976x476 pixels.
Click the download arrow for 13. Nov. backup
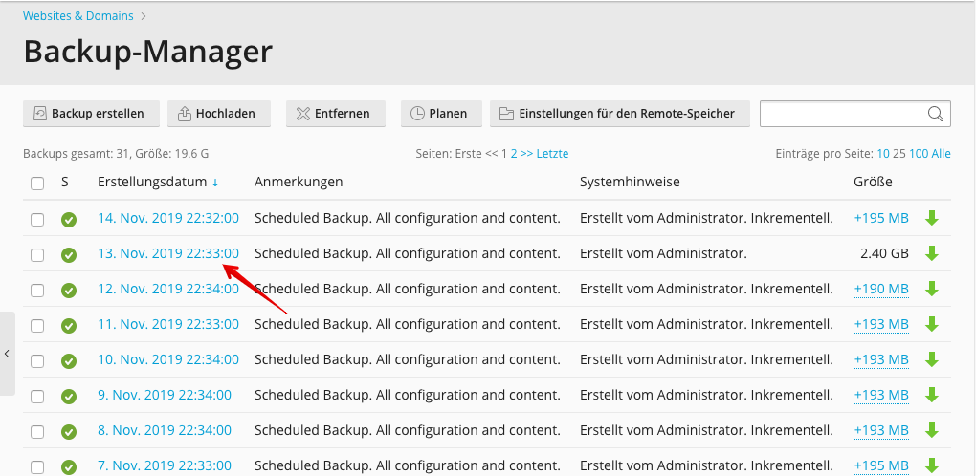[932, 253]
